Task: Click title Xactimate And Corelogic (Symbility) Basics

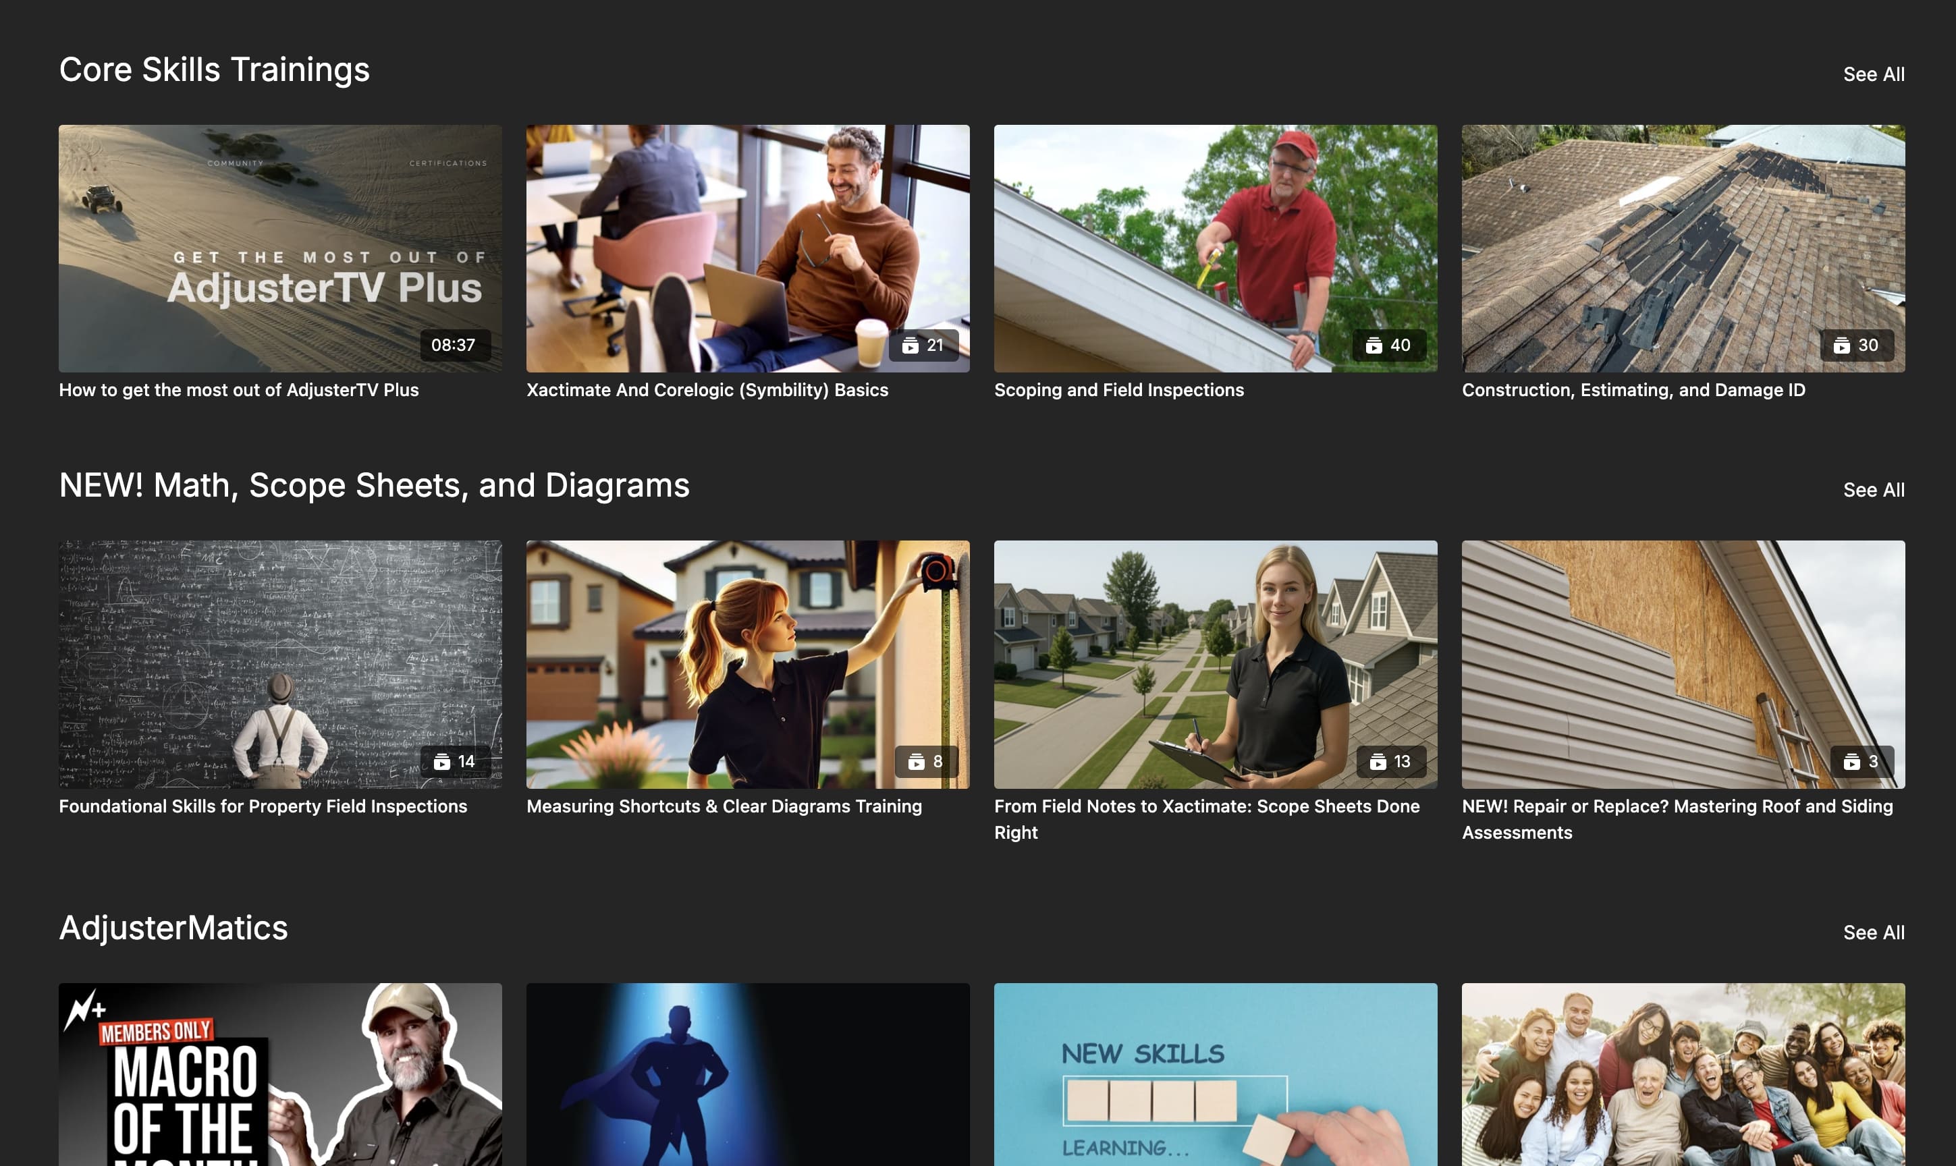Action: click(707, 390)
